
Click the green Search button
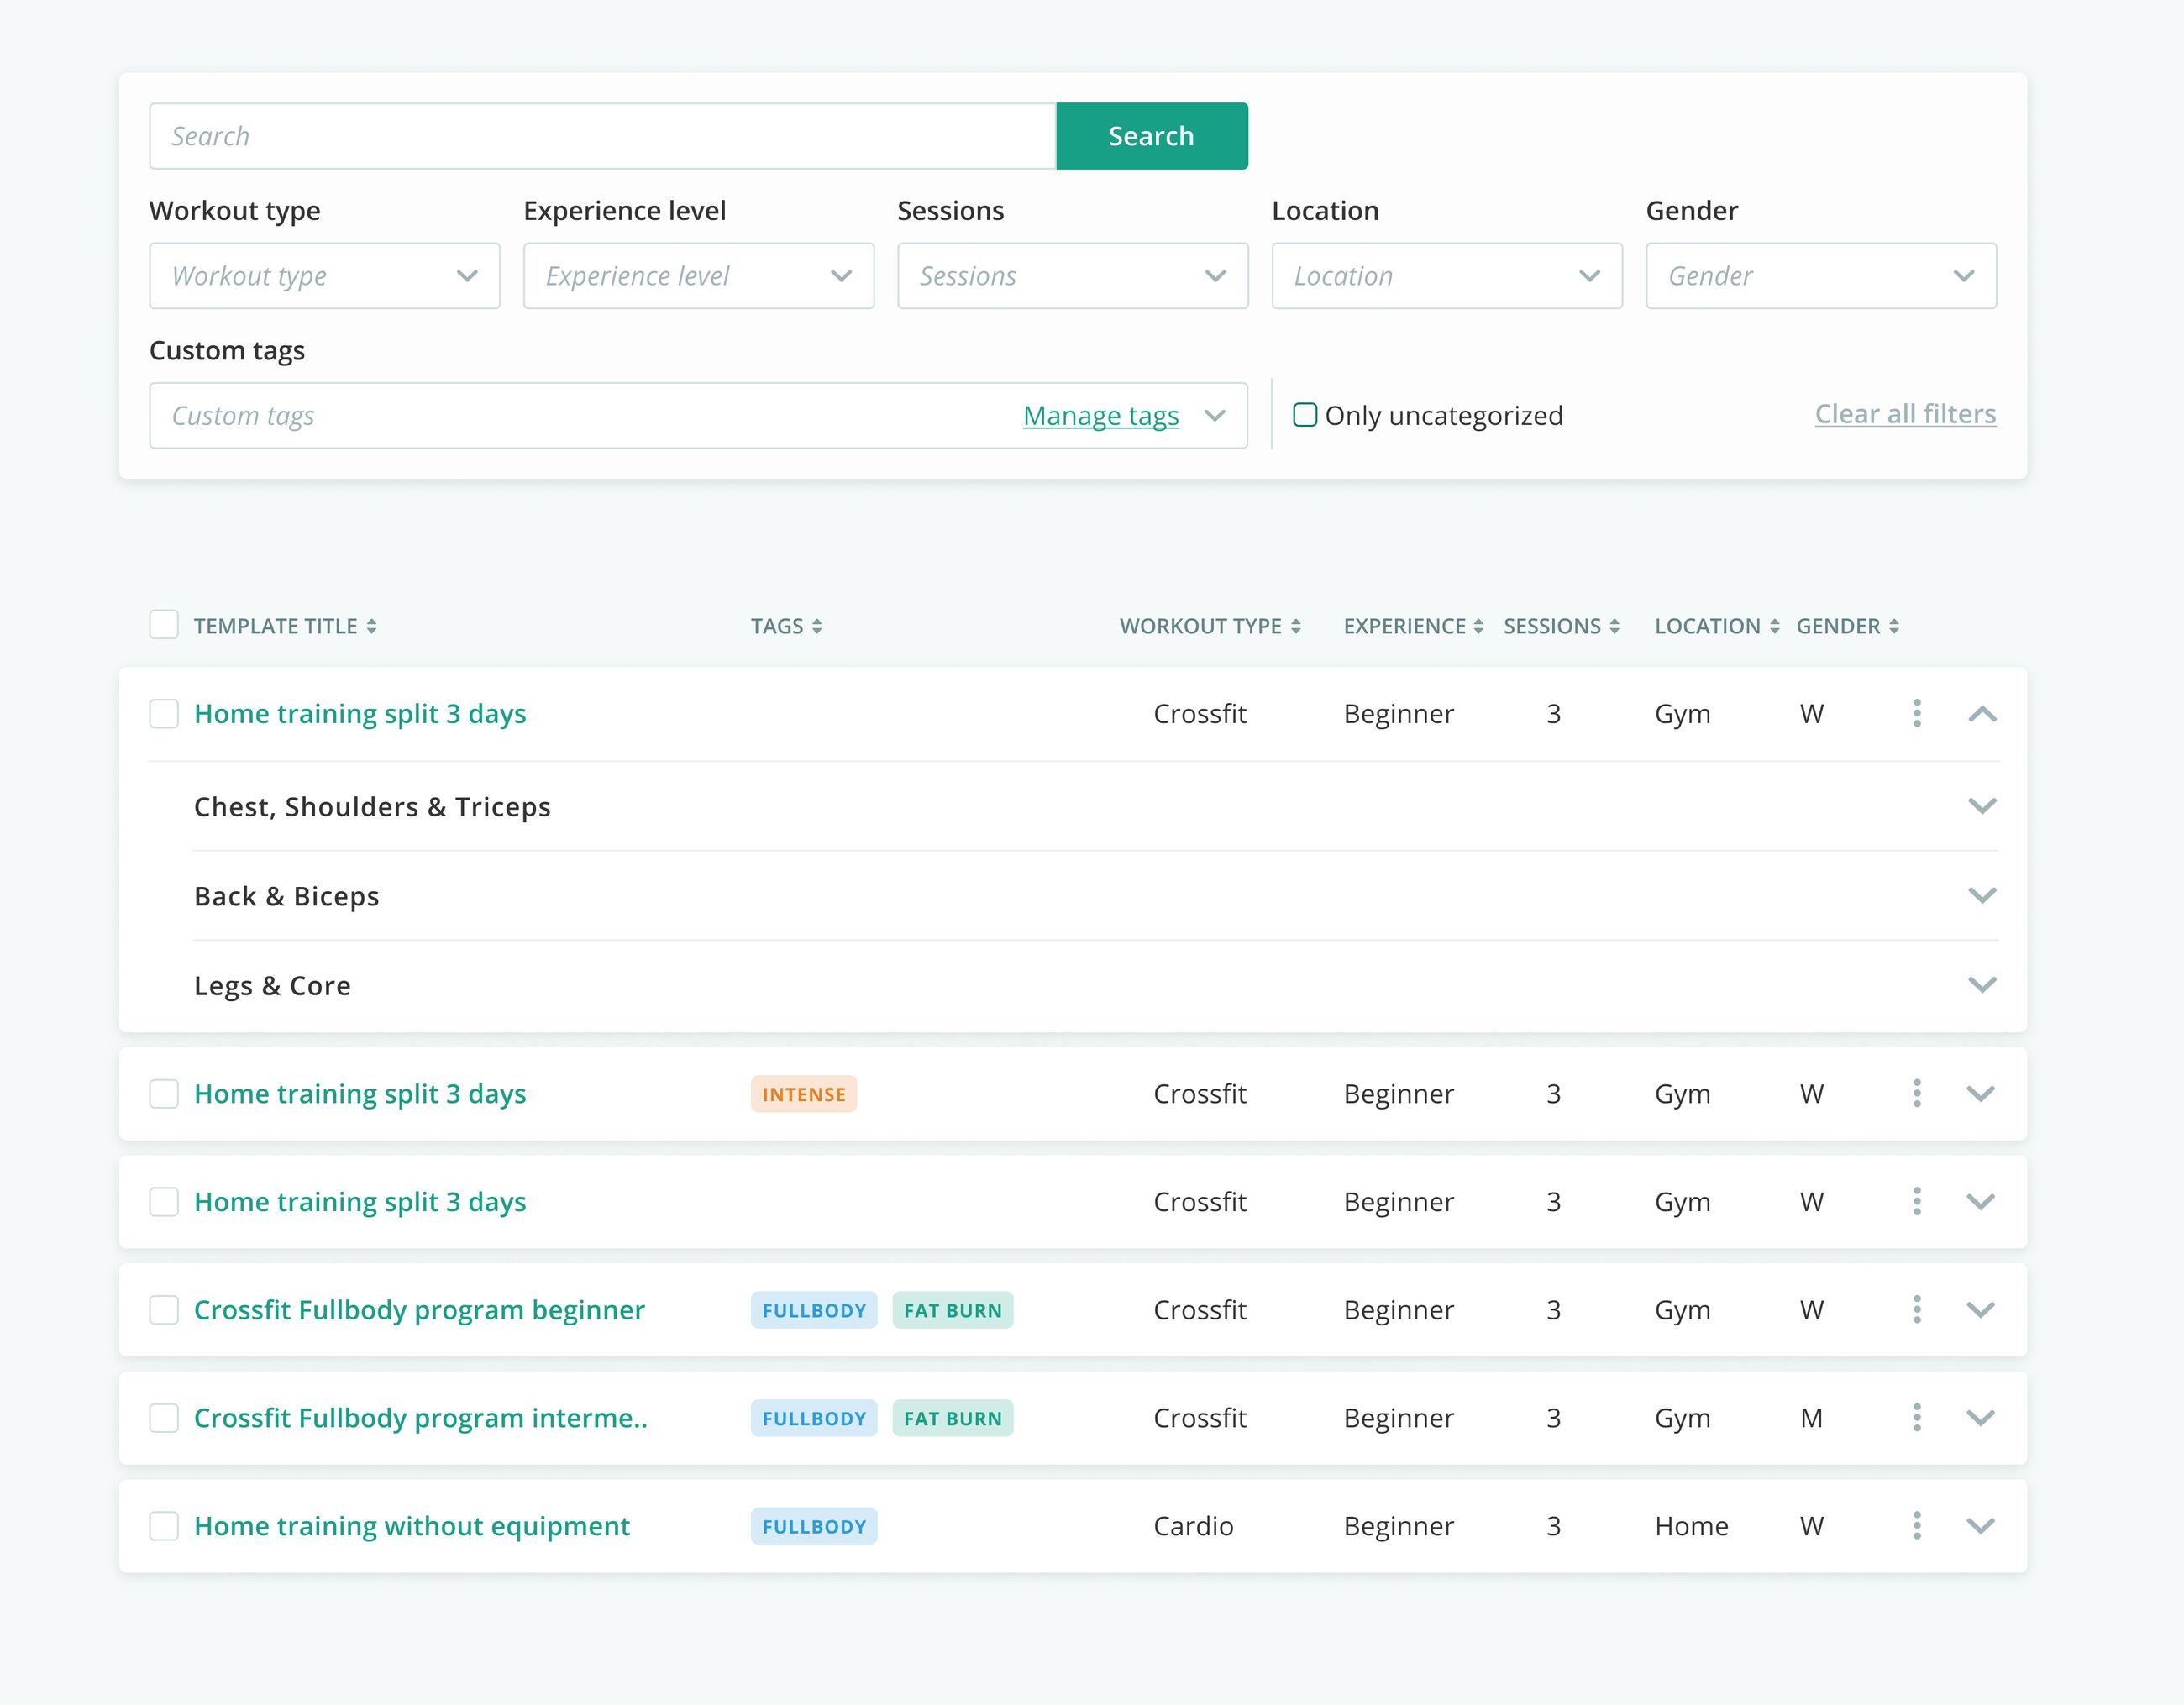pos(1152,136)
